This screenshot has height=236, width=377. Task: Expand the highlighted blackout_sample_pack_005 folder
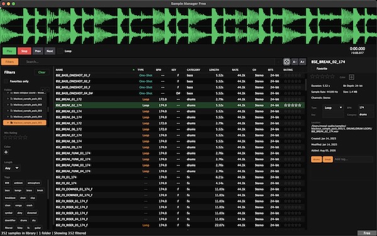(8, 123)
